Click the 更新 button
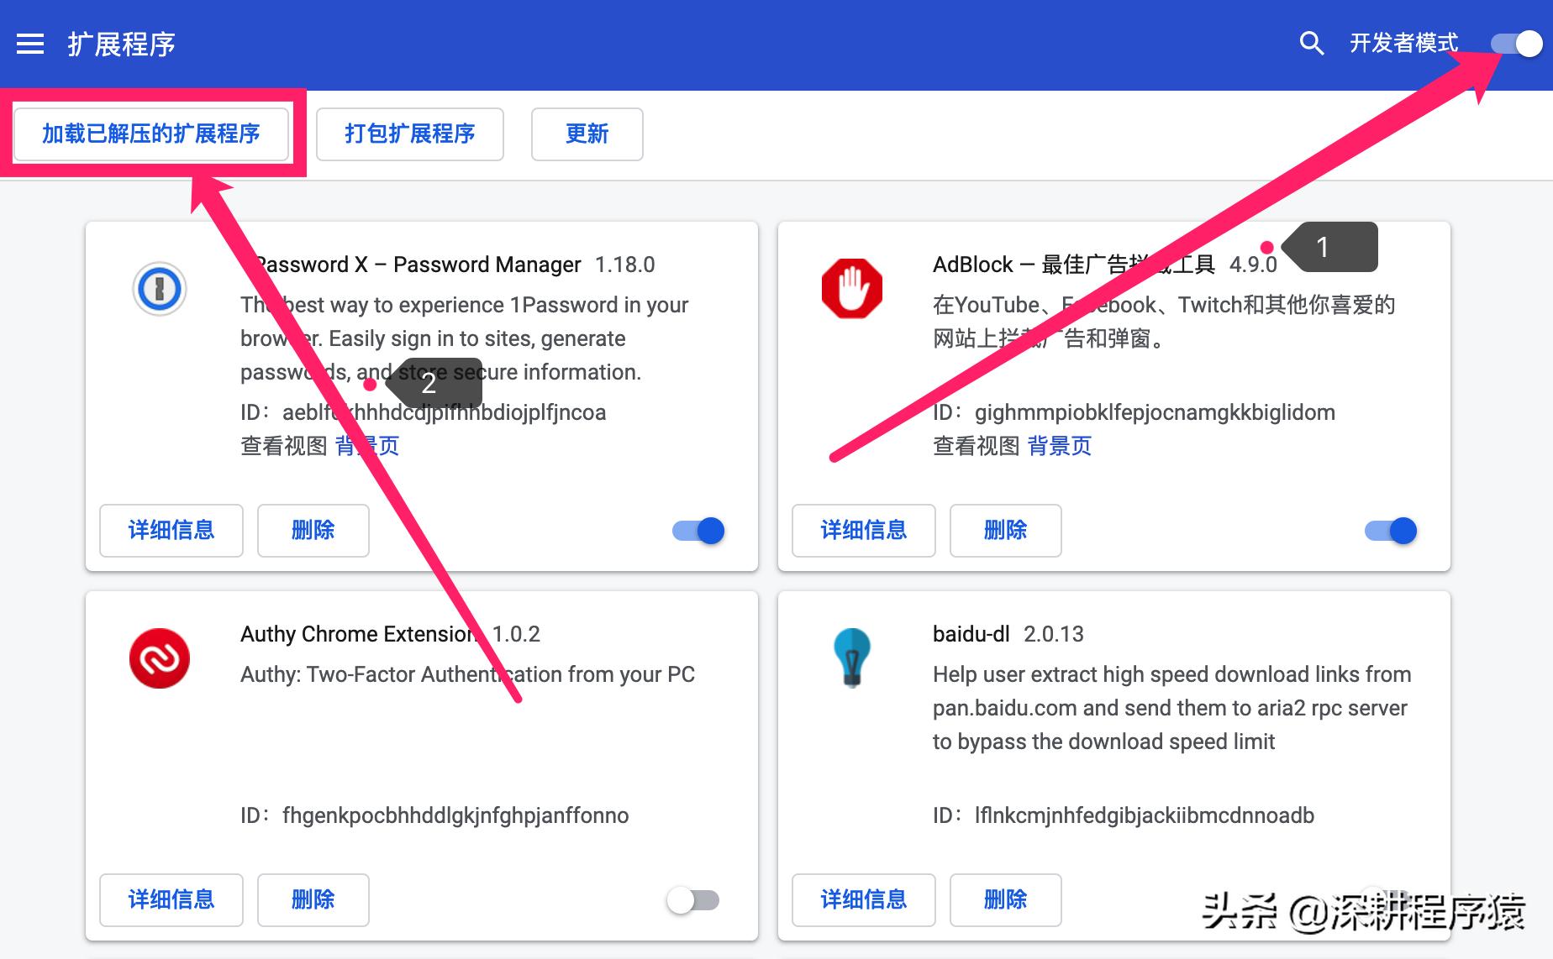The width and height of the screenshot is (1553, 959). coord(587,134)
